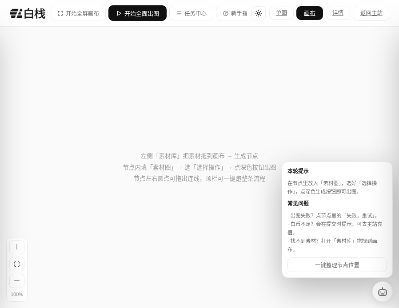This screenshot has height=308, width=399.
Task: Click the hint line starting 节点左右圆点
Action: coord(199,179)
